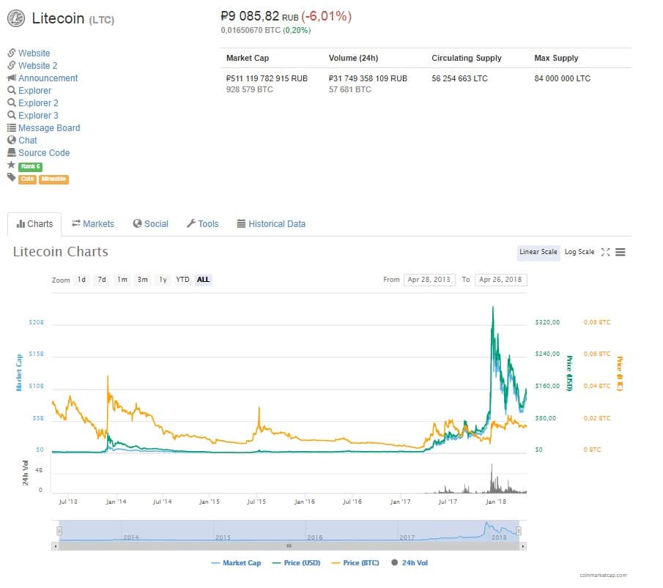
Task: Click the coinmarketcap.com credit text
Action: pos(603,576)
